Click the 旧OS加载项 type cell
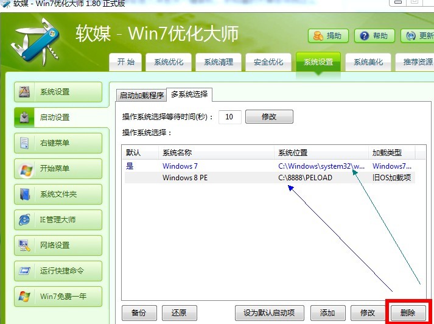The height and width of the screenshot is (324, 434). click(x=391, y=177)
